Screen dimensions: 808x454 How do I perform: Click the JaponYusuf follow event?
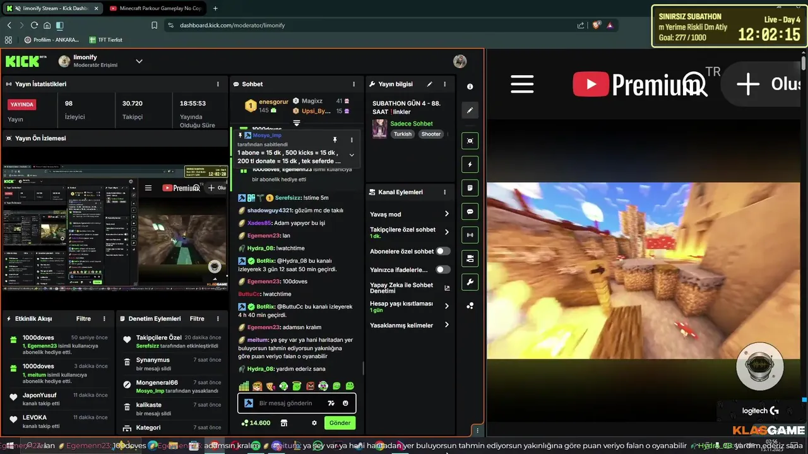(58, 399)
